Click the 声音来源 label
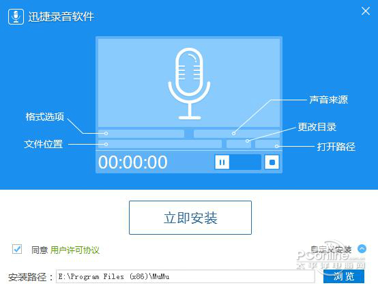This screenshot has height=290, width=378. click(x=329, y=100)
